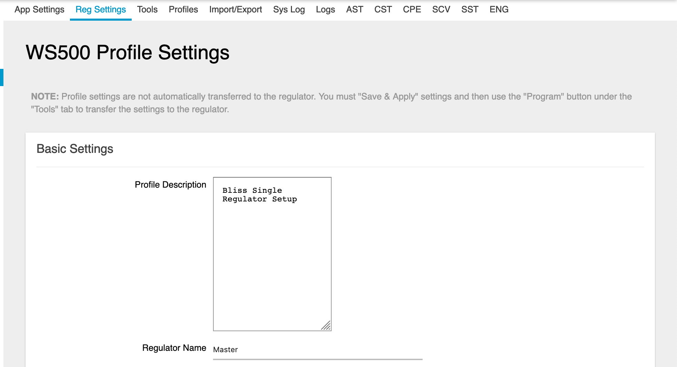Select the Tools tab
The height and width of the screenshot is (367, 677).
[147, 9]
